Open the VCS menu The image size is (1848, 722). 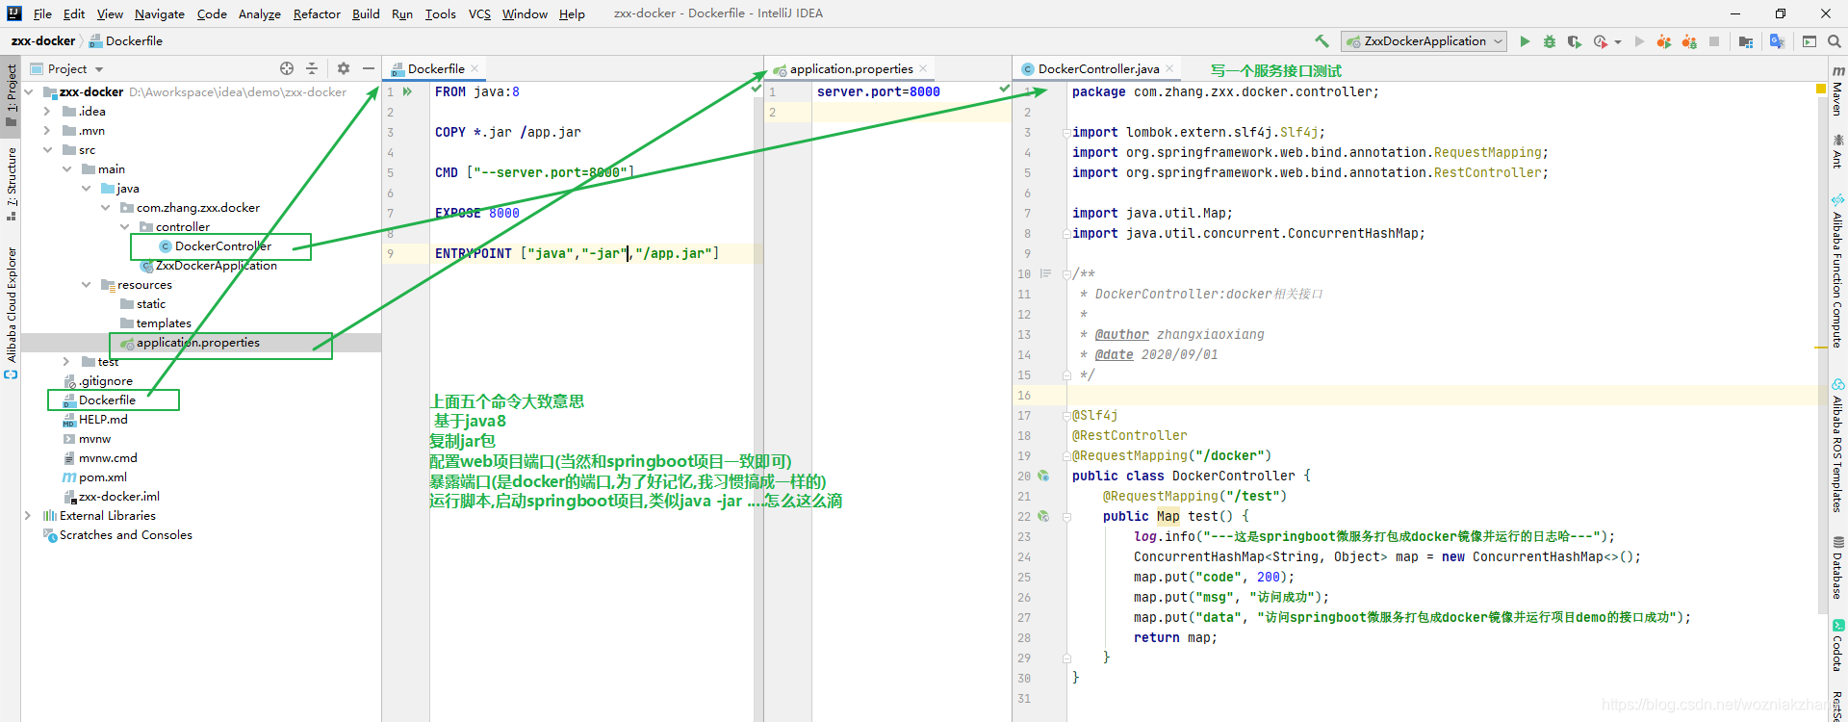click(x=479, y=13)
